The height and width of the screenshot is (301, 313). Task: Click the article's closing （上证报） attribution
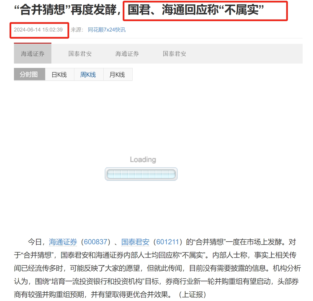click(x=192, y=294)
